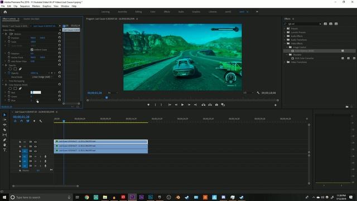Open Button Editor plus in Program Monitor
Viewport: 357px width, 201px height.
click(276, 105)
